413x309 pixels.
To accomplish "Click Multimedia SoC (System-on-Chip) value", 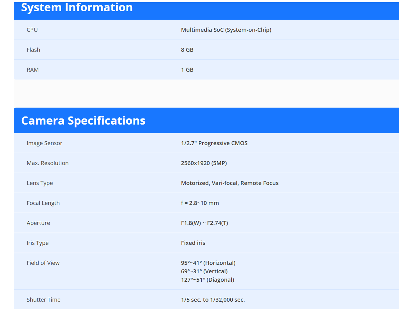I will [226, 30].
